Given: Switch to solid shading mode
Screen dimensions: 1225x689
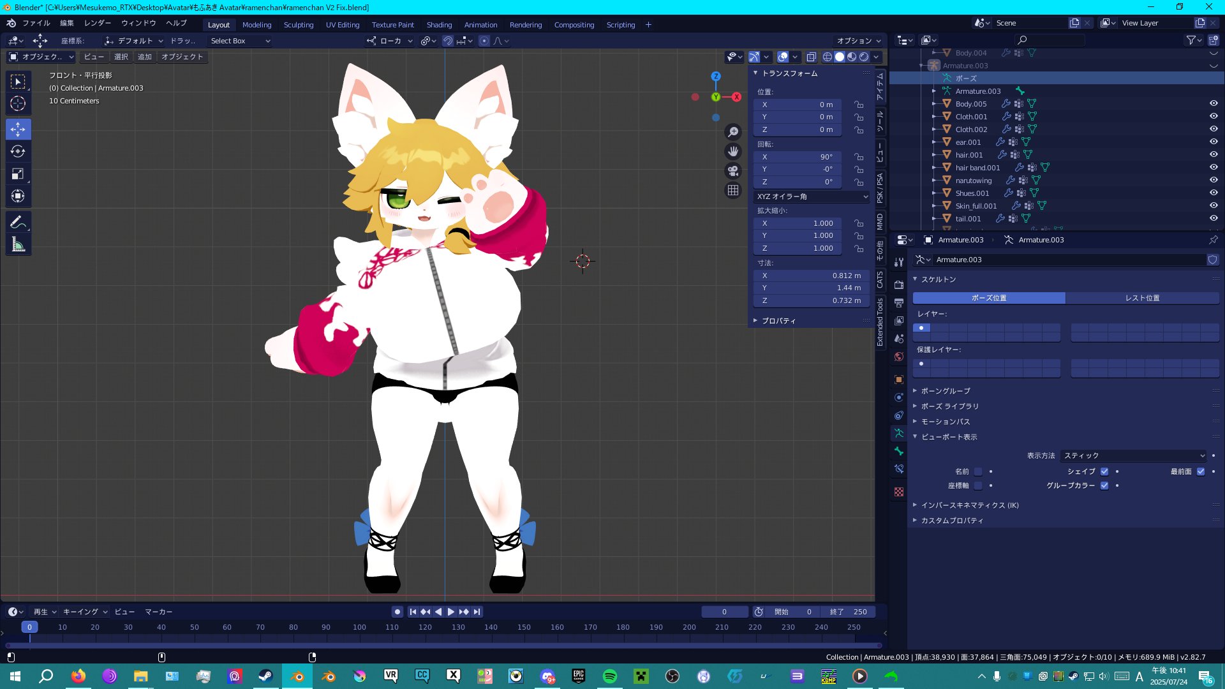Looking at the screenshot, I should (840, 57).
